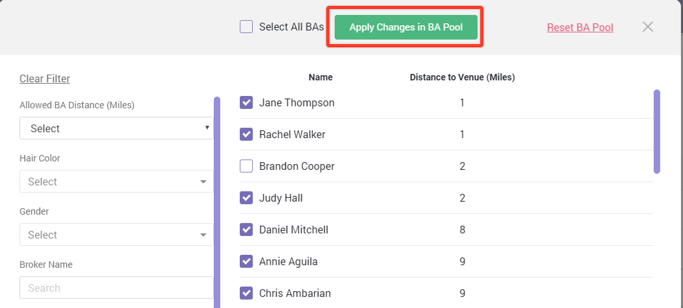The width and height of the screenshot is (683, 308).
Task: Tick the Brandon Cooper checkbox
Action: pos(246,166)
